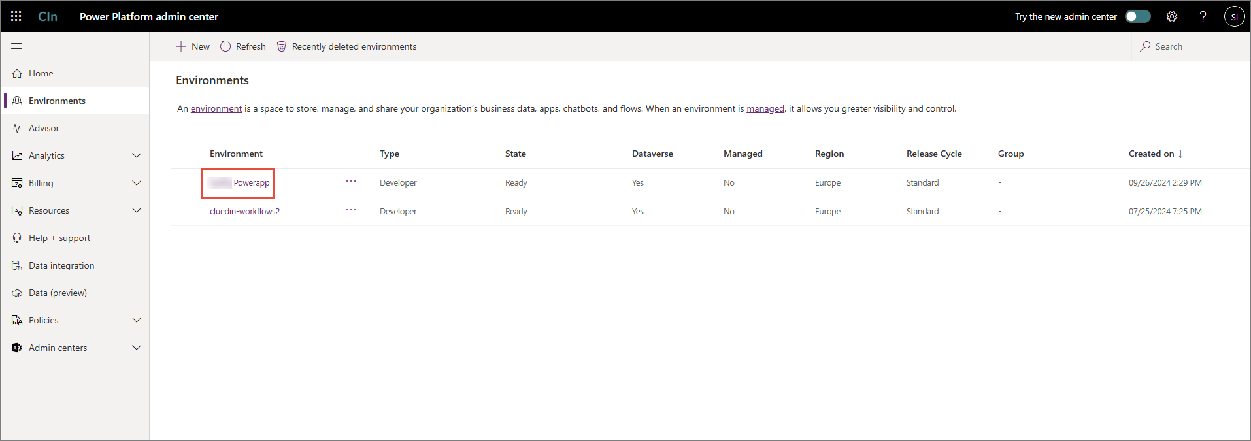
Task: Open the Settings gear icon
Action: point(1172,16)
